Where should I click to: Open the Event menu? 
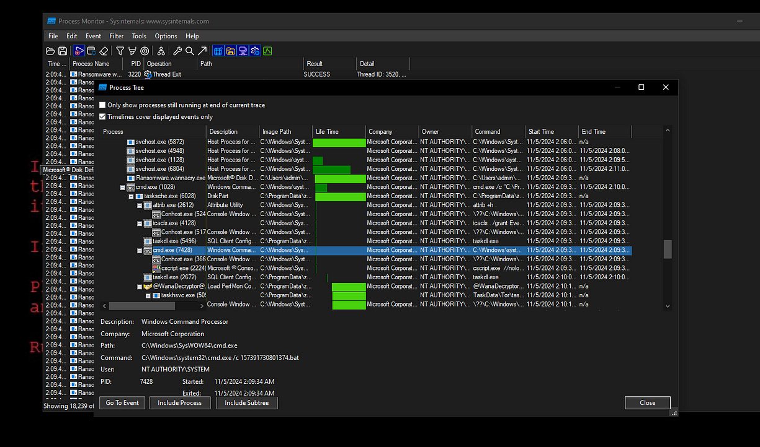(x=93, y=36)
